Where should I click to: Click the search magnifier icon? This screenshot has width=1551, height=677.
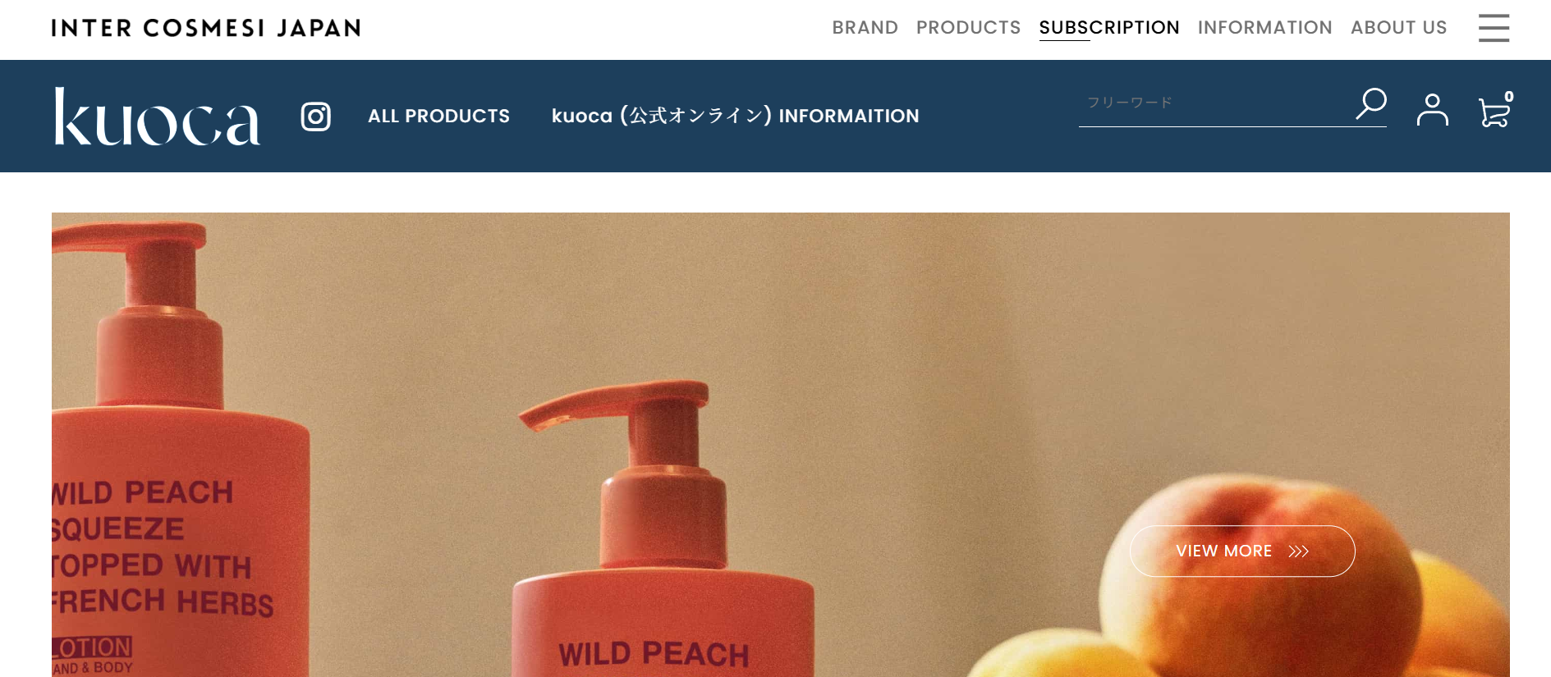pos(1370,104)
